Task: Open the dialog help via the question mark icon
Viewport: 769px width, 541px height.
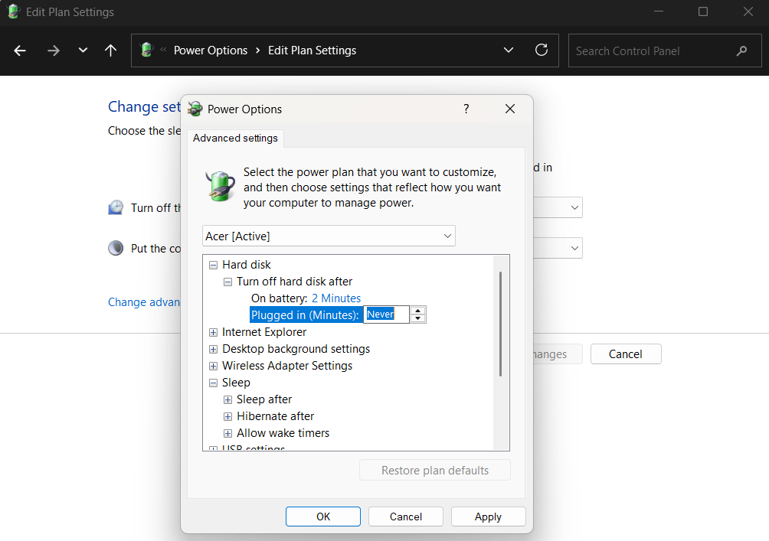Action: [x=466, y=109]
